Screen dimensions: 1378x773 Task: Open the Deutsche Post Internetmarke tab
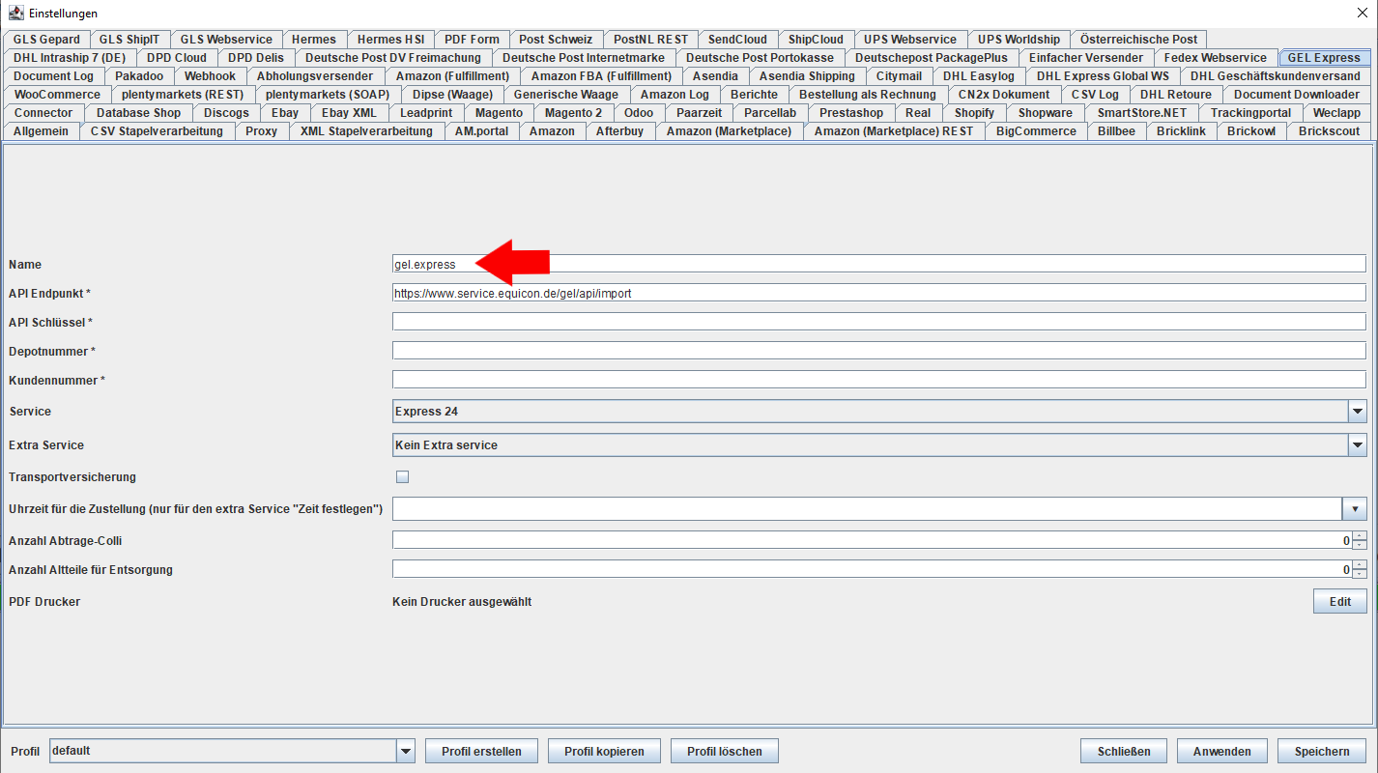coord(584,58)
